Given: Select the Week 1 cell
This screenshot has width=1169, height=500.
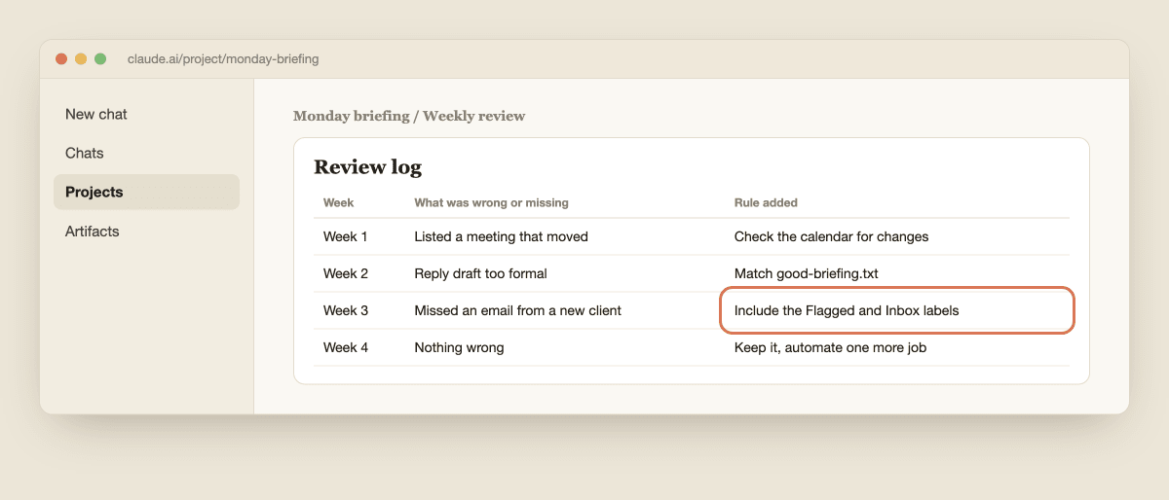Looking at the screenshot, I should (x=346, y=236).
